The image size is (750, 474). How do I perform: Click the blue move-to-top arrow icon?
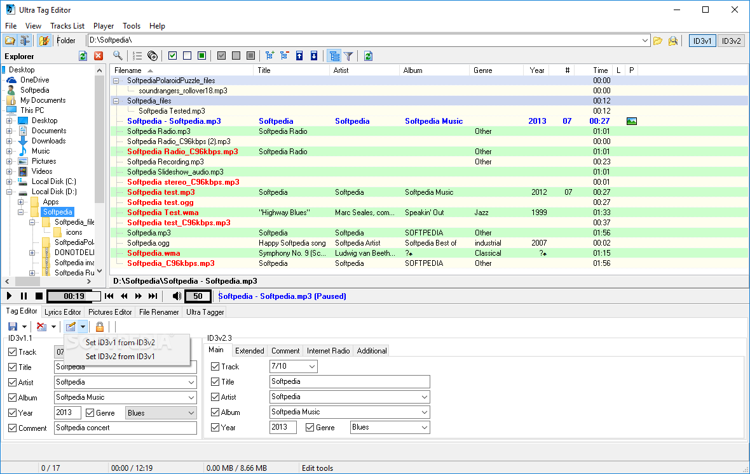(299, 56)
